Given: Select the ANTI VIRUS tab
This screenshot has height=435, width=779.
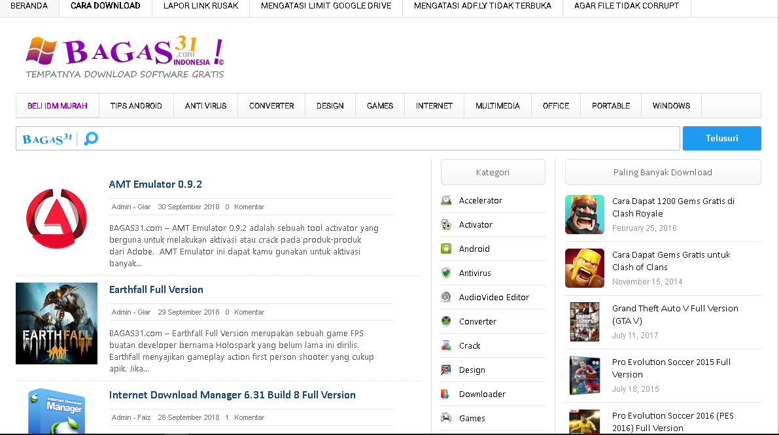Looking at the screenshot, I should 205,106.
